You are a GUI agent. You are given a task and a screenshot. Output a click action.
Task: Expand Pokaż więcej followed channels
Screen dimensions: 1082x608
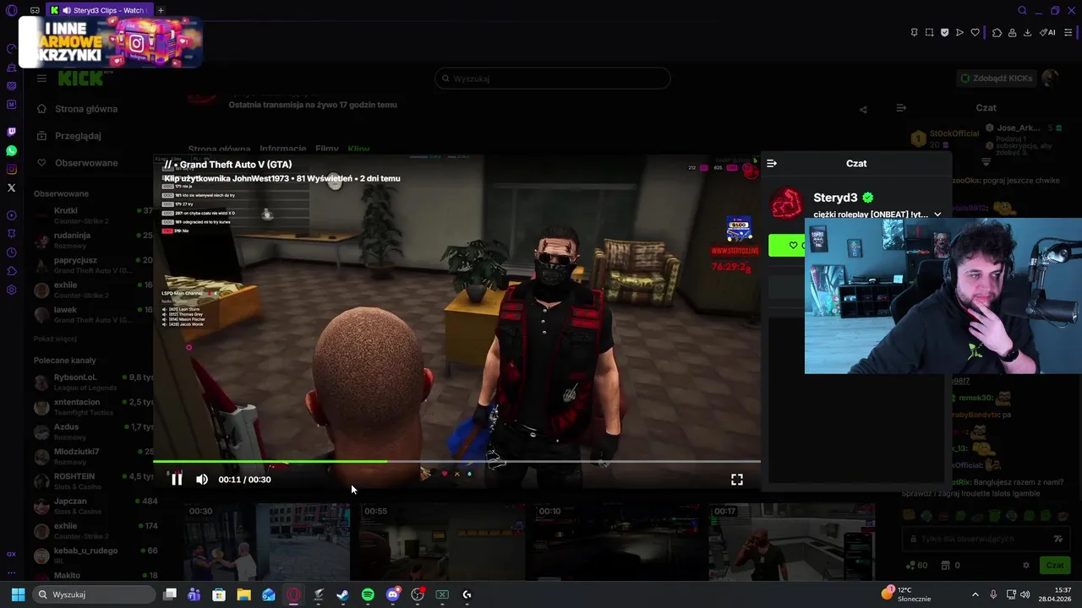[x=55, y=339]
